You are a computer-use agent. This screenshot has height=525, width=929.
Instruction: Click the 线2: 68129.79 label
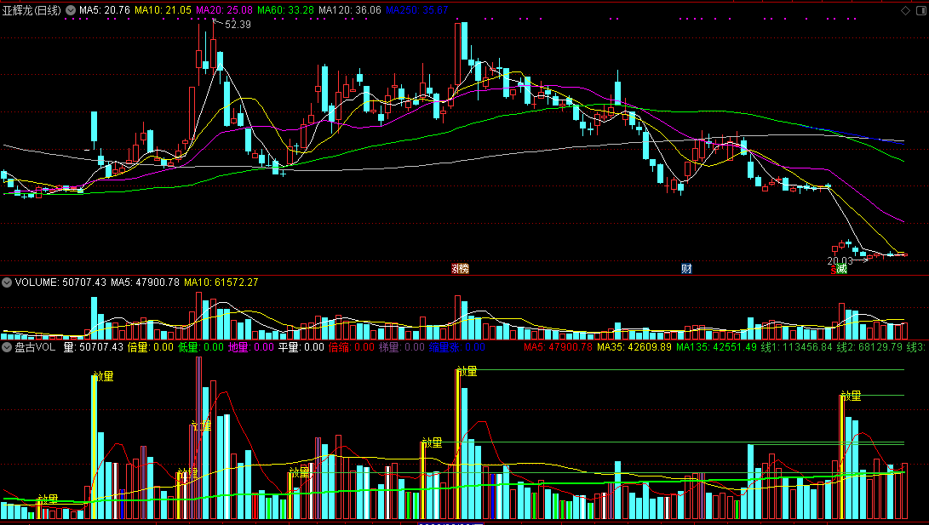coord(869,347)
